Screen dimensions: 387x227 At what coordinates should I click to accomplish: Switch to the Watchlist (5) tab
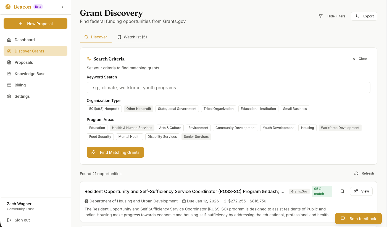pyautogui.click(x=132, y=37)
